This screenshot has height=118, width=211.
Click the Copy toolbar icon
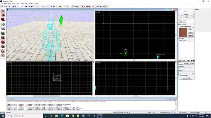point(54,7)
